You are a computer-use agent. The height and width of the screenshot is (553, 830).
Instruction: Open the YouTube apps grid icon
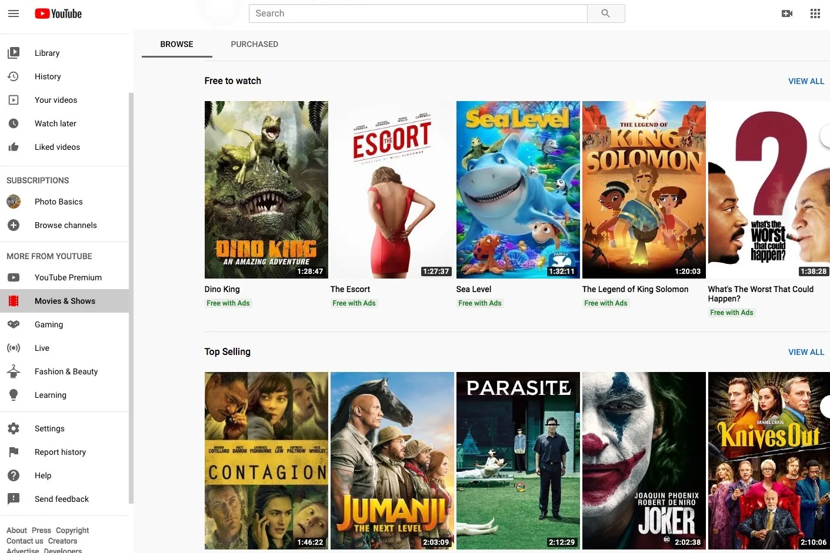click(815, 13)
